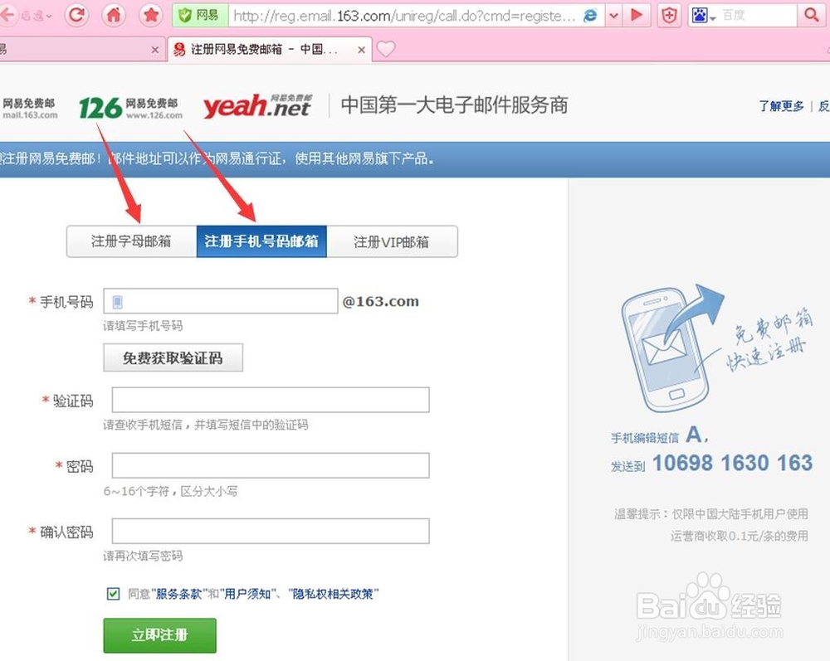Screen dimensions: 830x661
Task: Click the 网易 site identity label
Action: (207, 15)
